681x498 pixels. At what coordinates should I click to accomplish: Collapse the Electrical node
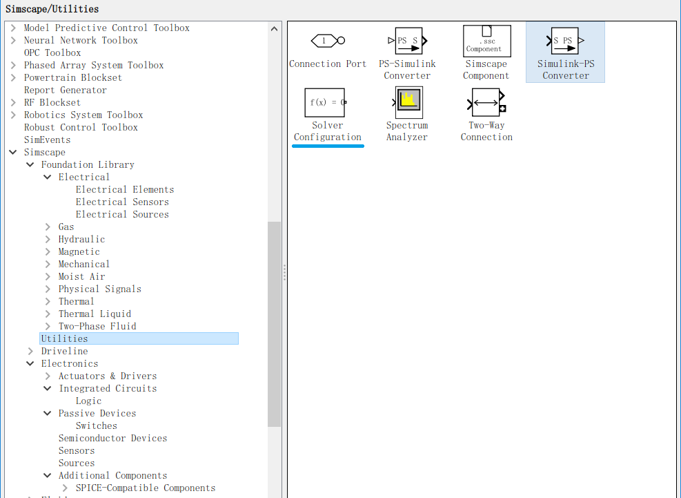point(48,177)
